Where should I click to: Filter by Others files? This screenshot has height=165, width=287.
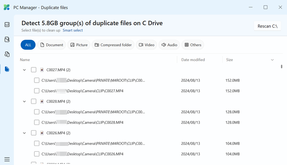coord(193,45)
